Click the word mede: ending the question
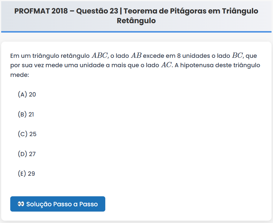273x223 pixels. (20, 75)
